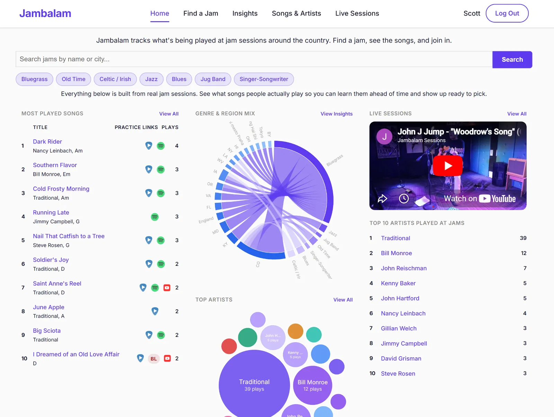This screenshot has height=417, width=554.
Task: Open the song June Apple
Action: click(48, 307)
